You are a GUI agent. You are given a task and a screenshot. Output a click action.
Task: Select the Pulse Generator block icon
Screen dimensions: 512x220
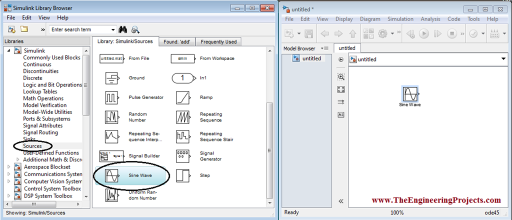pos(111,97)
